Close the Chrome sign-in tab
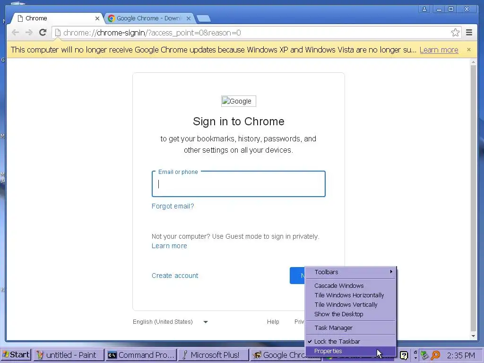The height and width of the screenshot is (363, 484). pos(97,18)
